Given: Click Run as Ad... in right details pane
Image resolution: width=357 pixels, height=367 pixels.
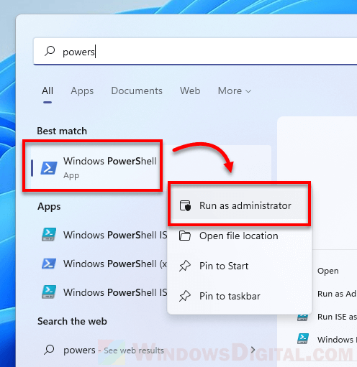Looking at the screenshot, I should pyautogui.click(x=337, y=294).
